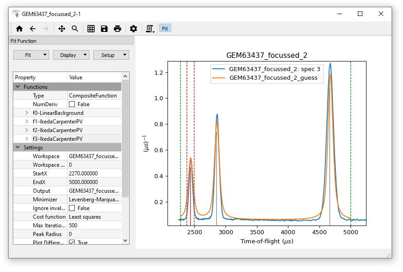Toggle the Plot Difference checkbox
The image size is (403, 272).
pos(72,243)
